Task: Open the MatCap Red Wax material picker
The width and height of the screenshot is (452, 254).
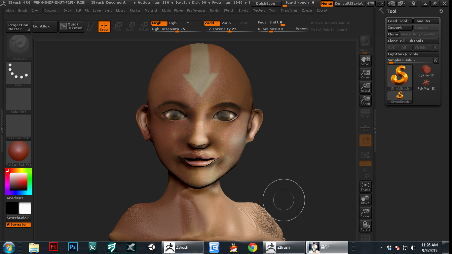Action: click(19, 153)
